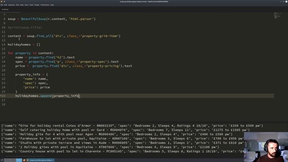Click the window menu icon in the title bar

click(1, 1)
